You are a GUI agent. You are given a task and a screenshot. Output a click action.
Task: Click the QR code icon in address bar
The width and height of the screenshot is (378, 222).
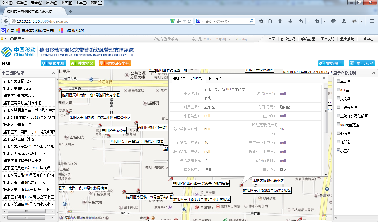179,21
